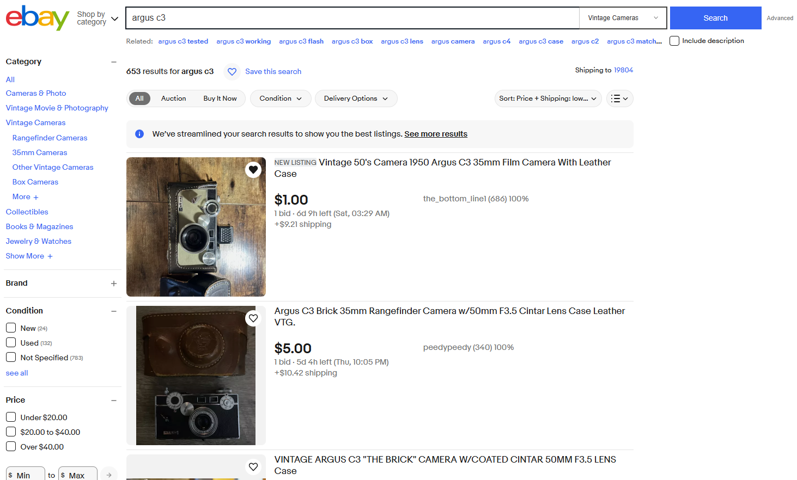Open the Vintage 50's Camera listing thumbnail
Image resolution: width=797 pixels, height=480 pixels.
[196, 227]
